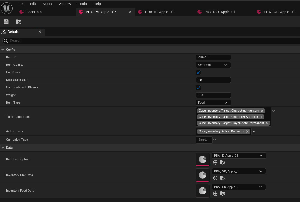The height and width of the screenshot is (202, 300).
Task: Uncheck Can Trade with Players
Action: [x=198, y=88]
